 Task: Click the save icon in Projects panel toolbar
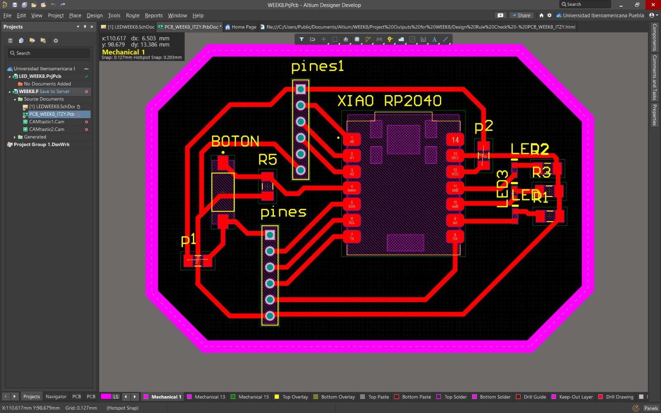10,41
